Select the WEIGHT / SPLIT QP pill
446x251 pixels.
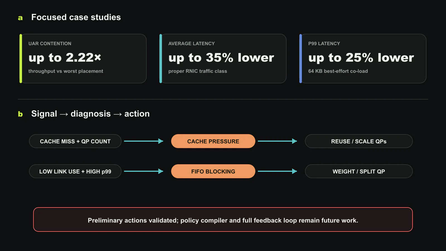[359, 171]
